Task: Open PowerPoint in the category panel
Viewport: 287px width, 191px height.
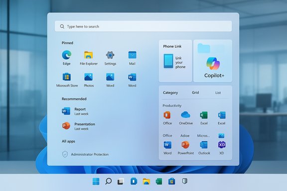Action: coord(185,145)
